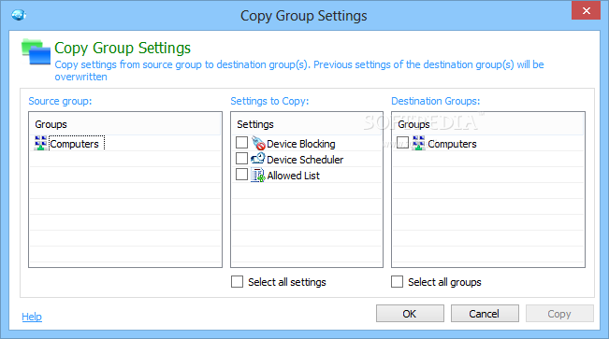Open the Help link

pyautogui.click(x=32, y=317)
